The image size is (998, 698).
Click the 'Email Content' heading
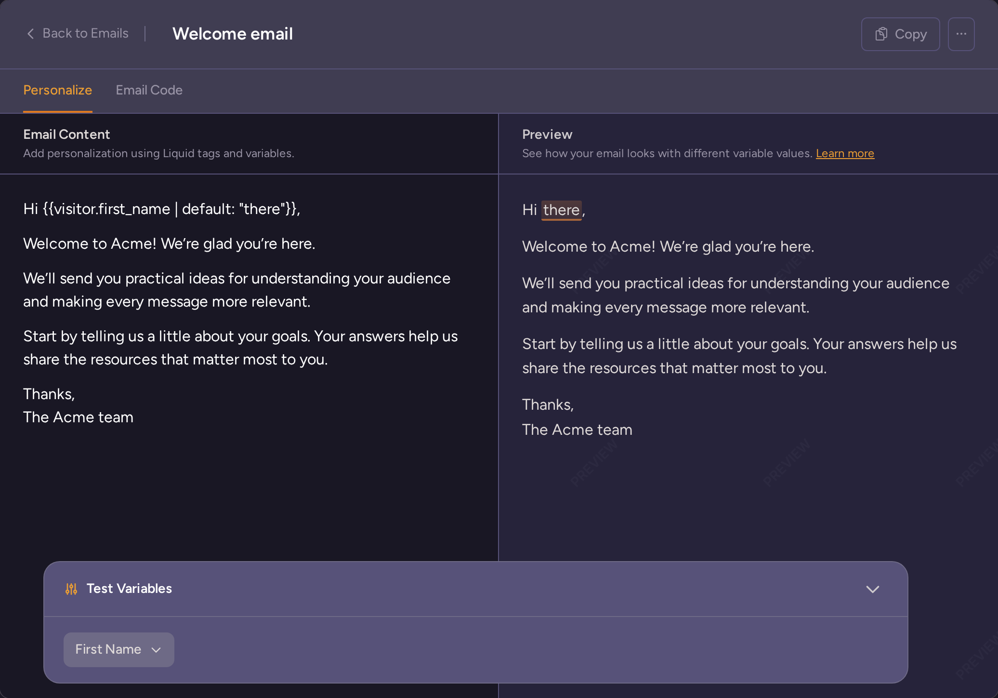[x=66, y=134]
